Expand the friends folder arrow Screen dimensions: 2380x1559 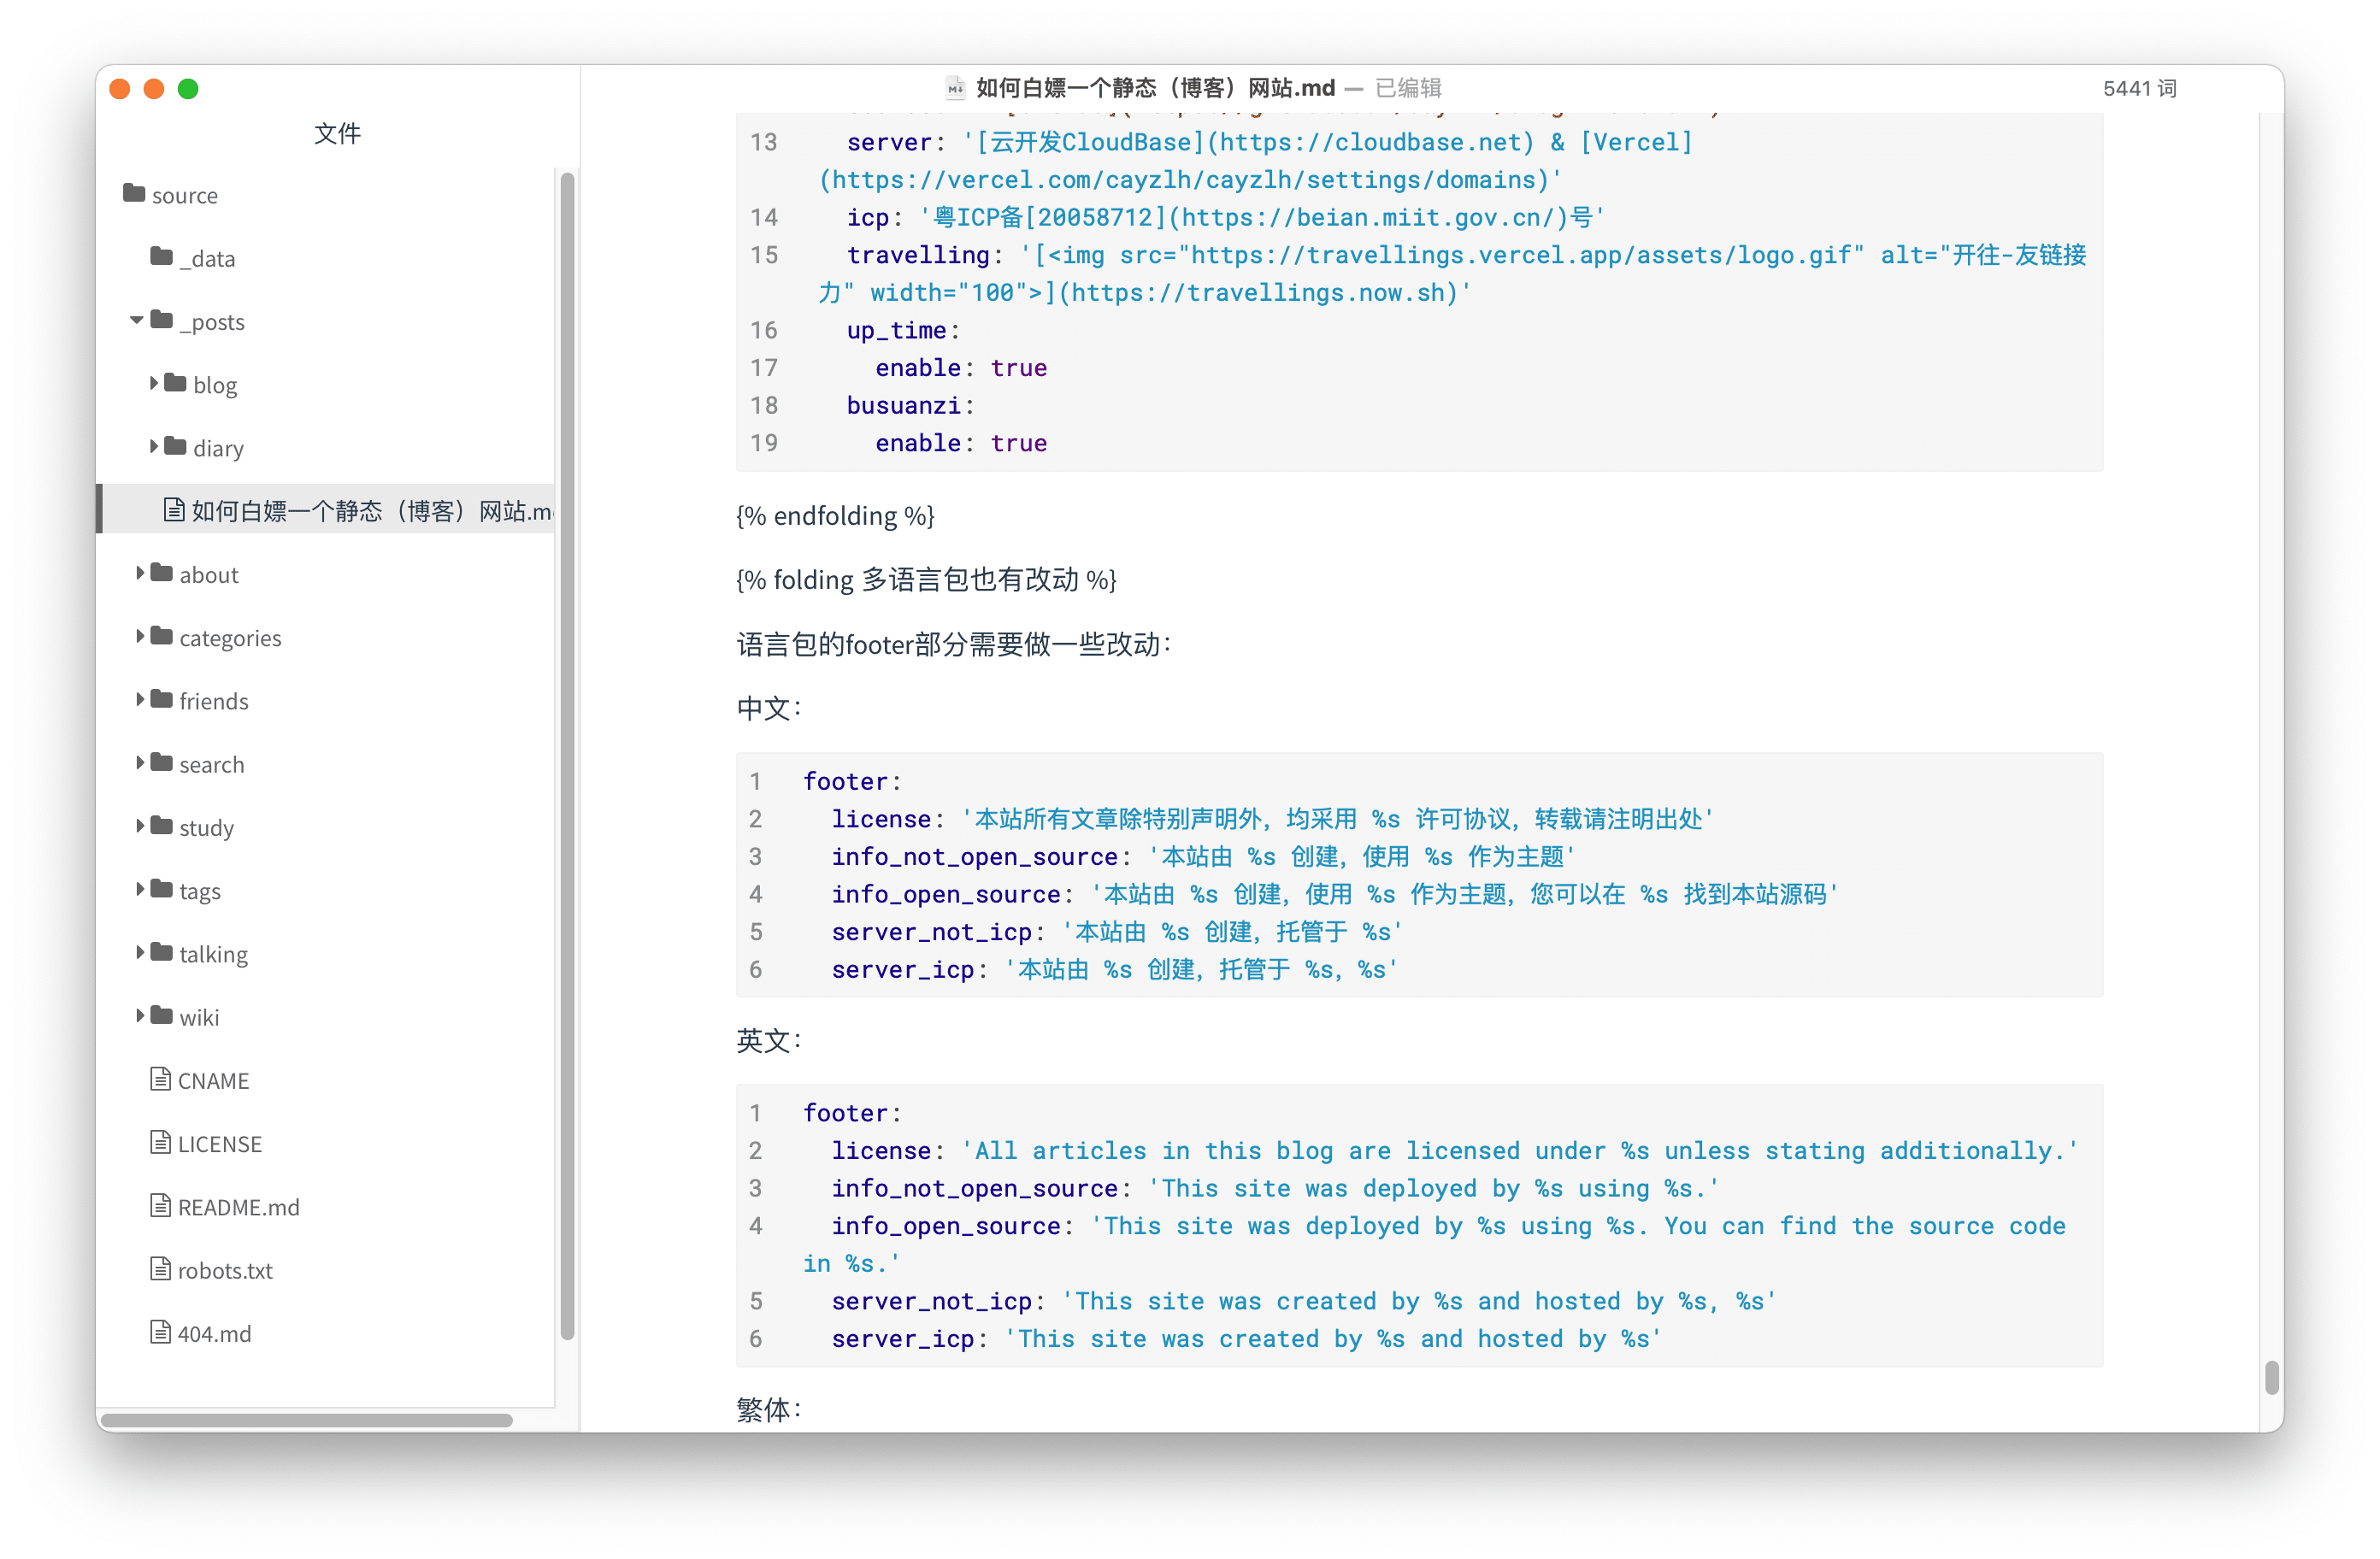click(x=140, y=699)
